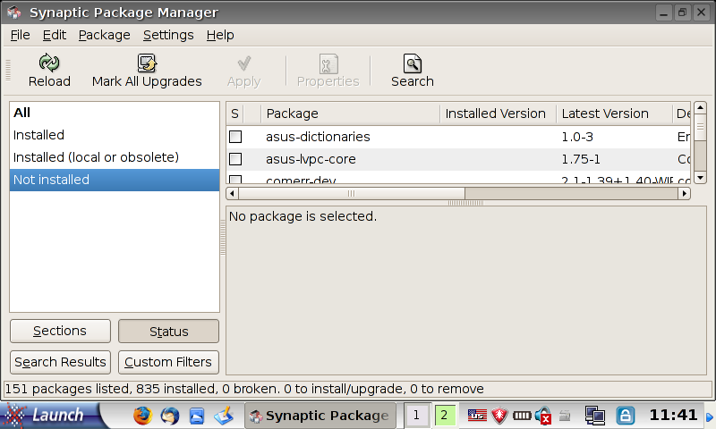
Task: Mark the comerr-dev status checkbox
Action: click(235, 179)
